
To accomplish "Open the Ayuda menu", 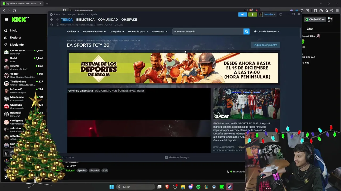I will (x=94, y=14).
